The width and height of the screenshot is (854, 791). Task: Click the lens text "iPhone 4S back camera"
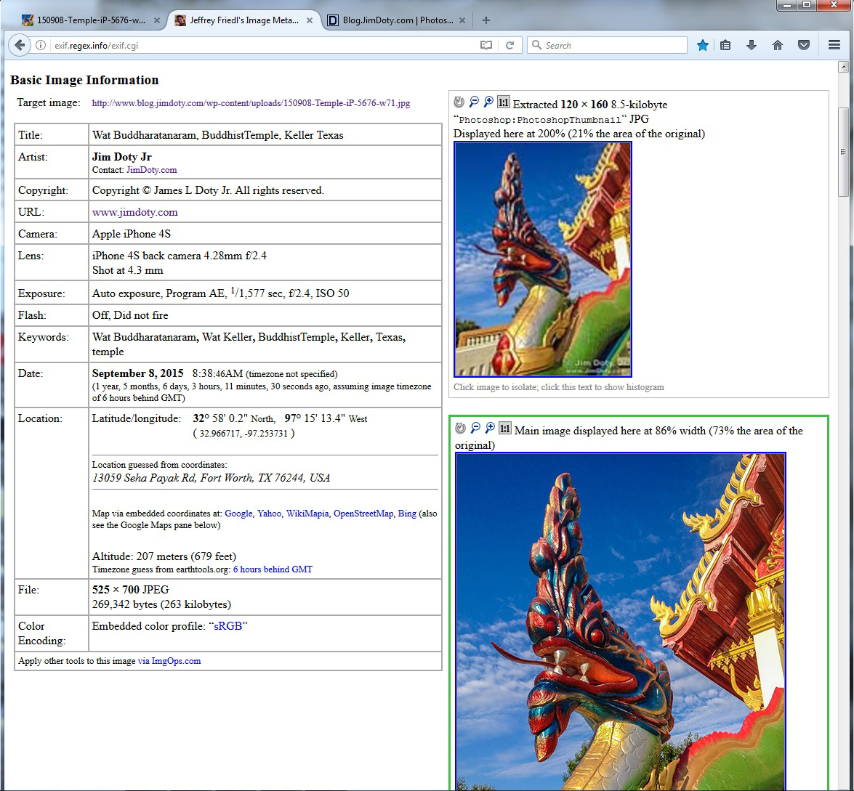point(147,256)
